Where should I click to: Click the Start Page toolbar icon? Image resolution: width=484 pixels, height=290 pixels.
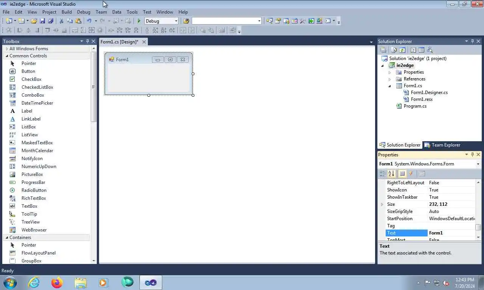click(x=311, y=21)
